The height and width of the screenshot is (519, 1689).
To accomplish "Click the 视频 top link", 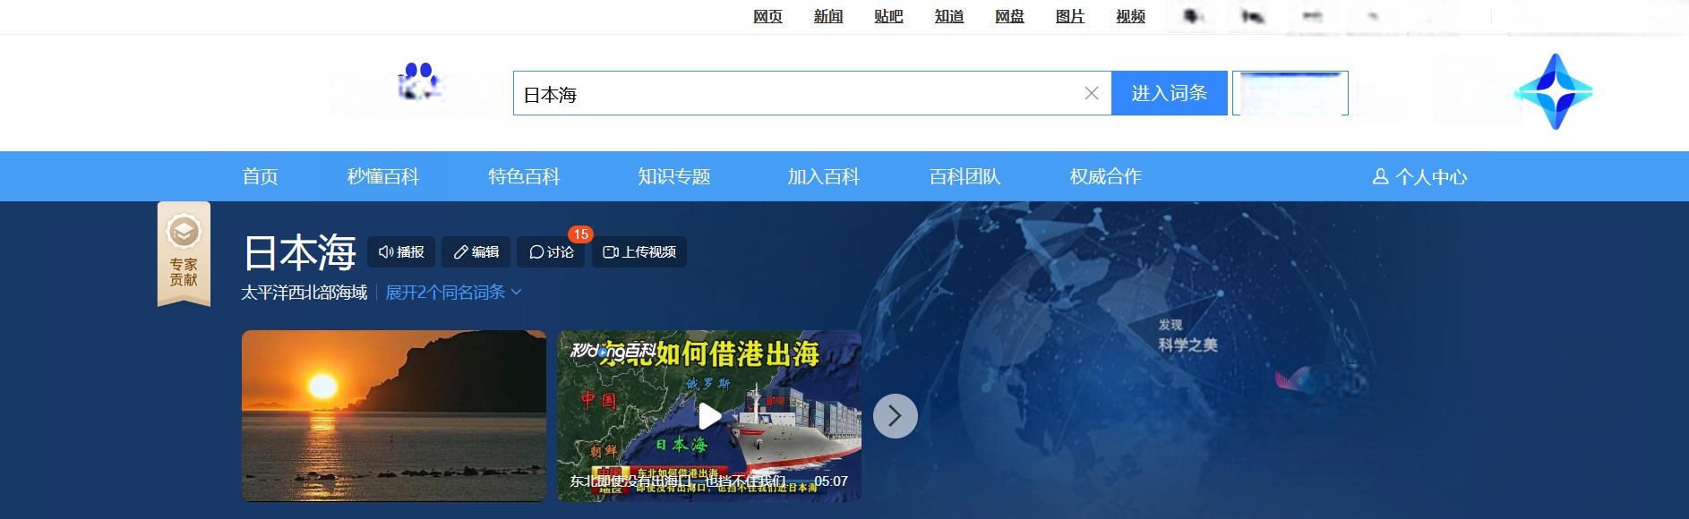I will click(x=1130, y=16).
